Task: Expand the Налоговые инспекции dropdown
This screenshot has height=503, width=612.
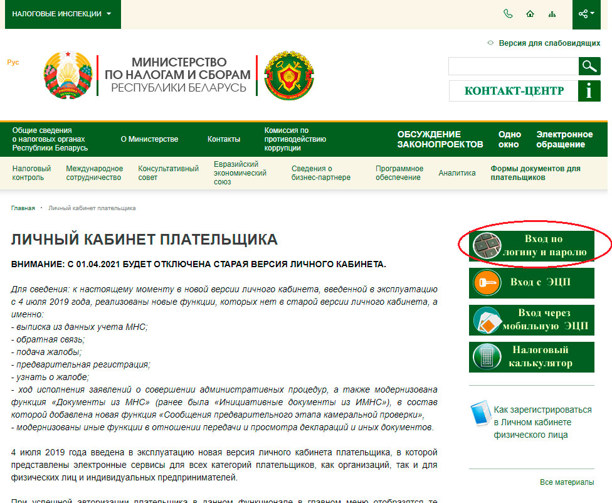Action: click(x=63, y=14)
